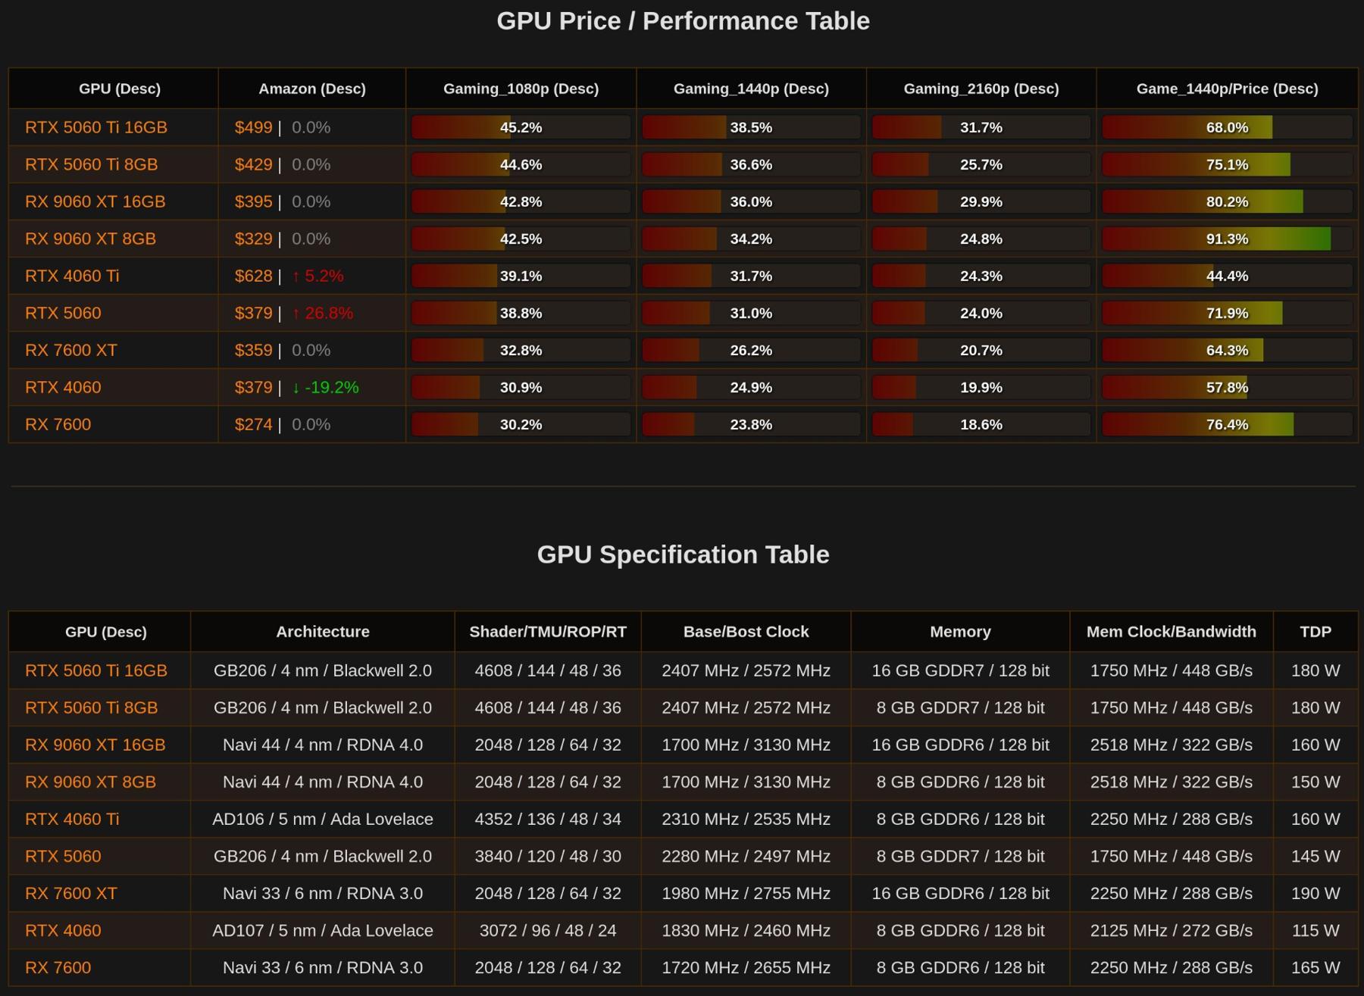This screenshot has height=996, width=1364.
Task: Click 3840 / 120 / 48 / 30 cell
Action: 548,856
